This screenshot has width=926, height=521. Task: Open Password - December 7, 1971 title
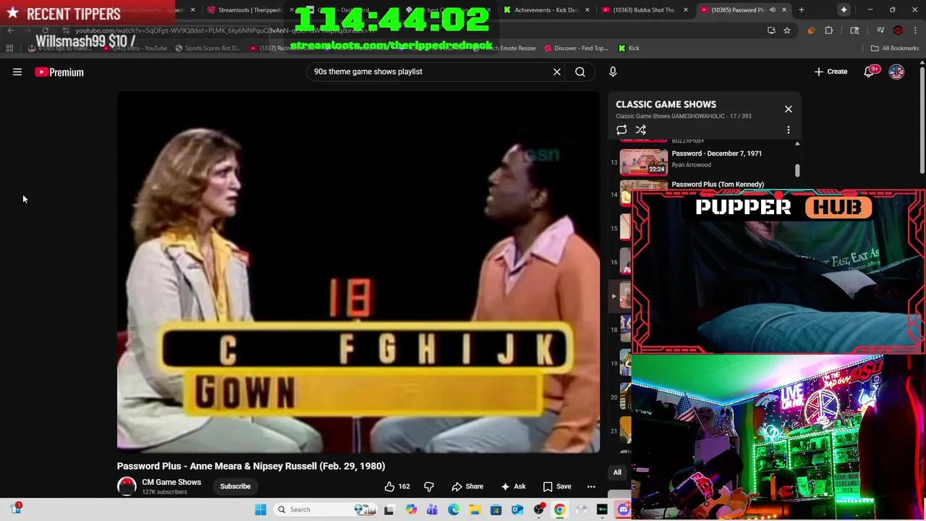point(716,153)
